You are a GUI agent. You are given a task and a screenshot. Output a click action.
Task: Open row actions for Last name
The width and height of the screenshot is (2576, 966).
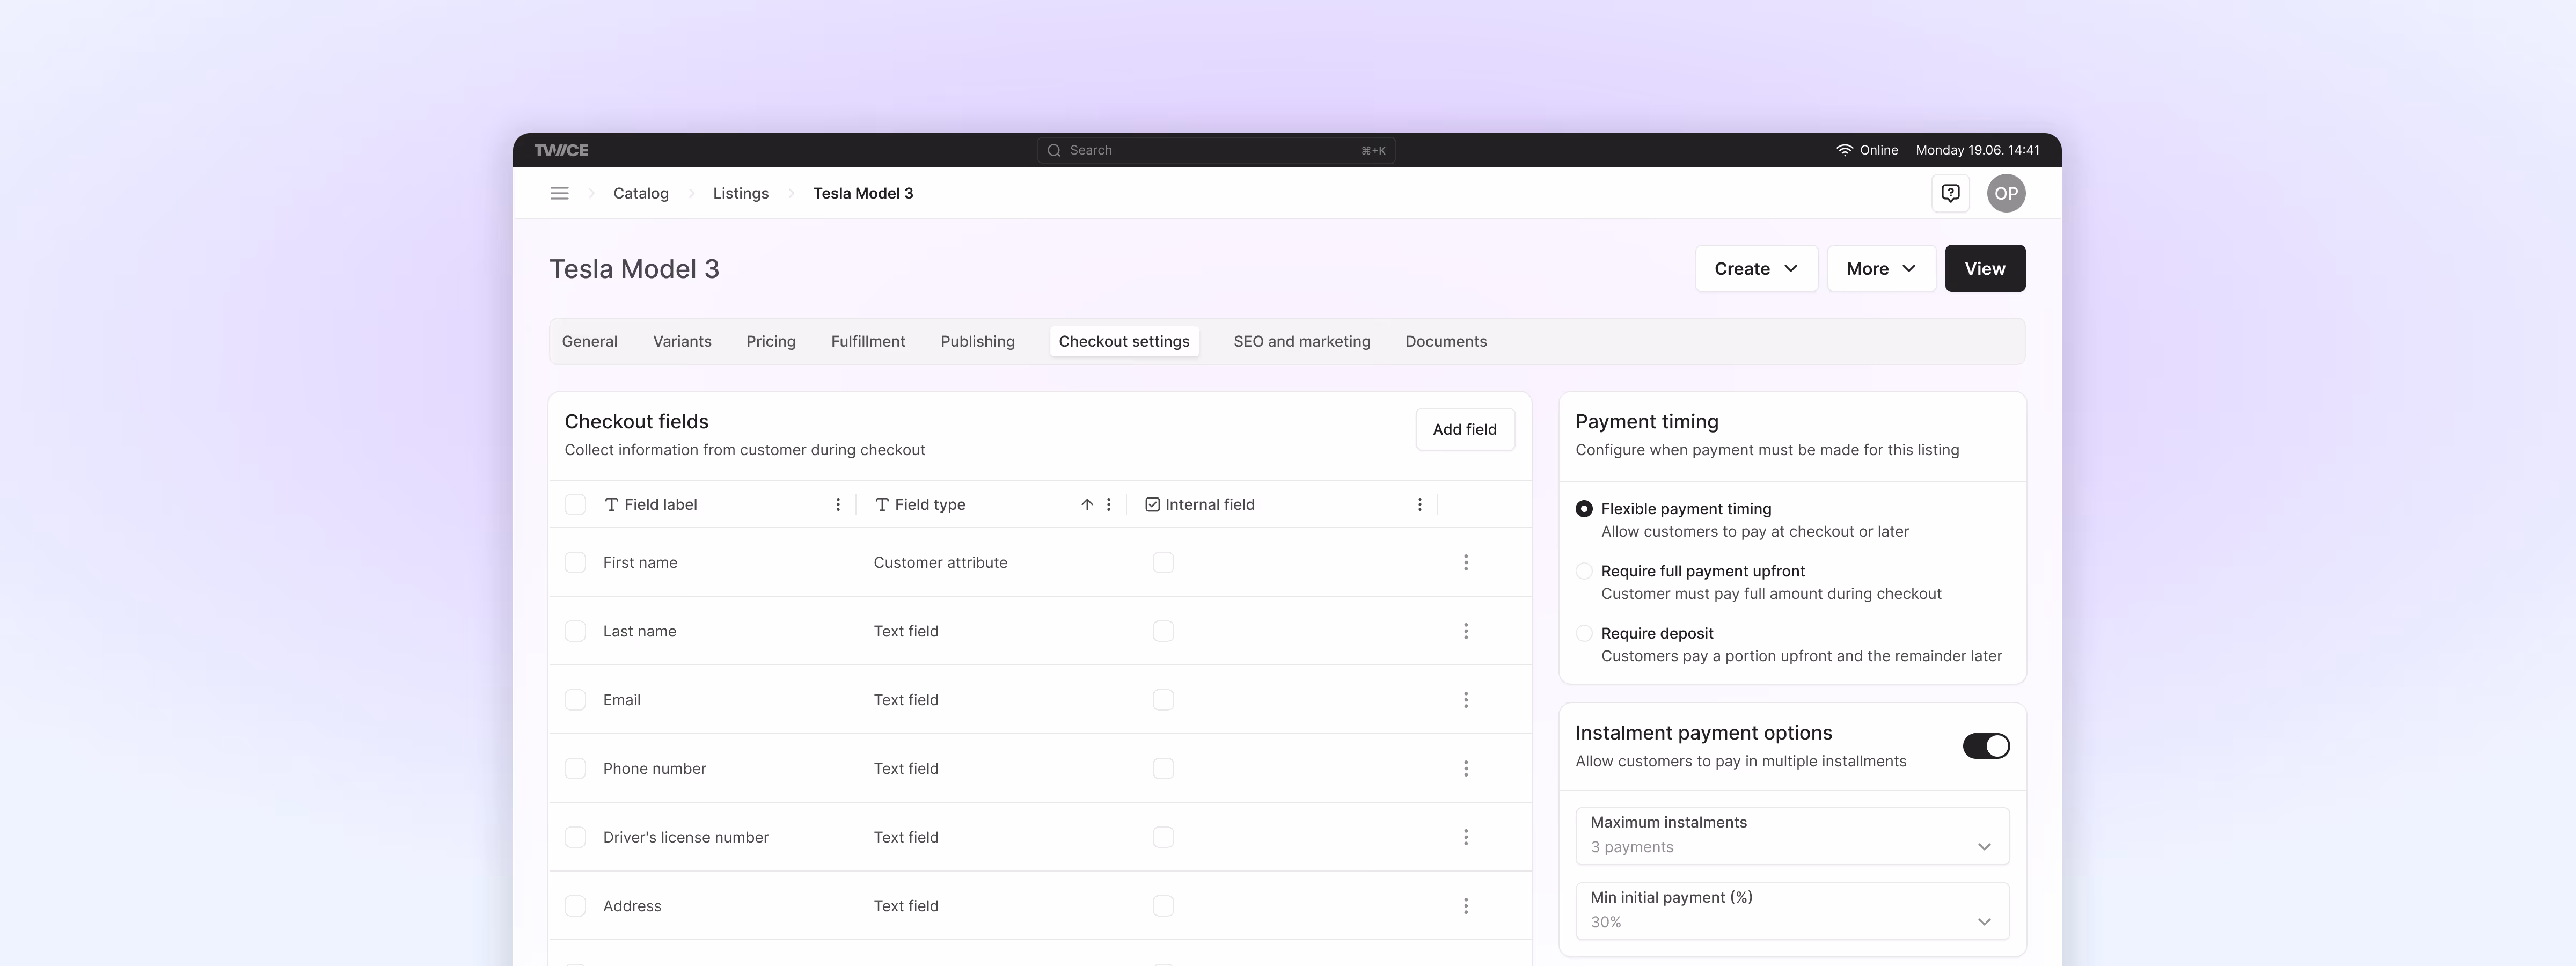coord(1466,631)
